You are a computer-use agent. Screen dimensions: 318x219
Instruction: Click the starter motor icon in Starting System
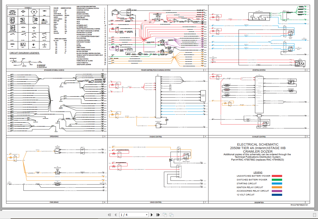click(x=300, y=63)
